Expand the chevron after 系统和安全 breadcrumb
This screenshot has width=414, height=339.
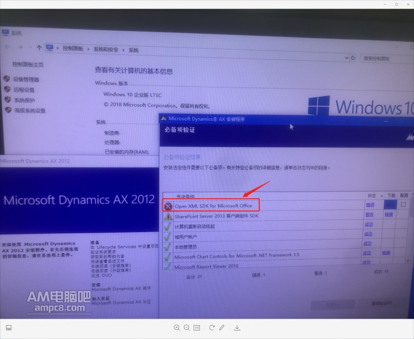pyautogui.click(x=123, y=50)
